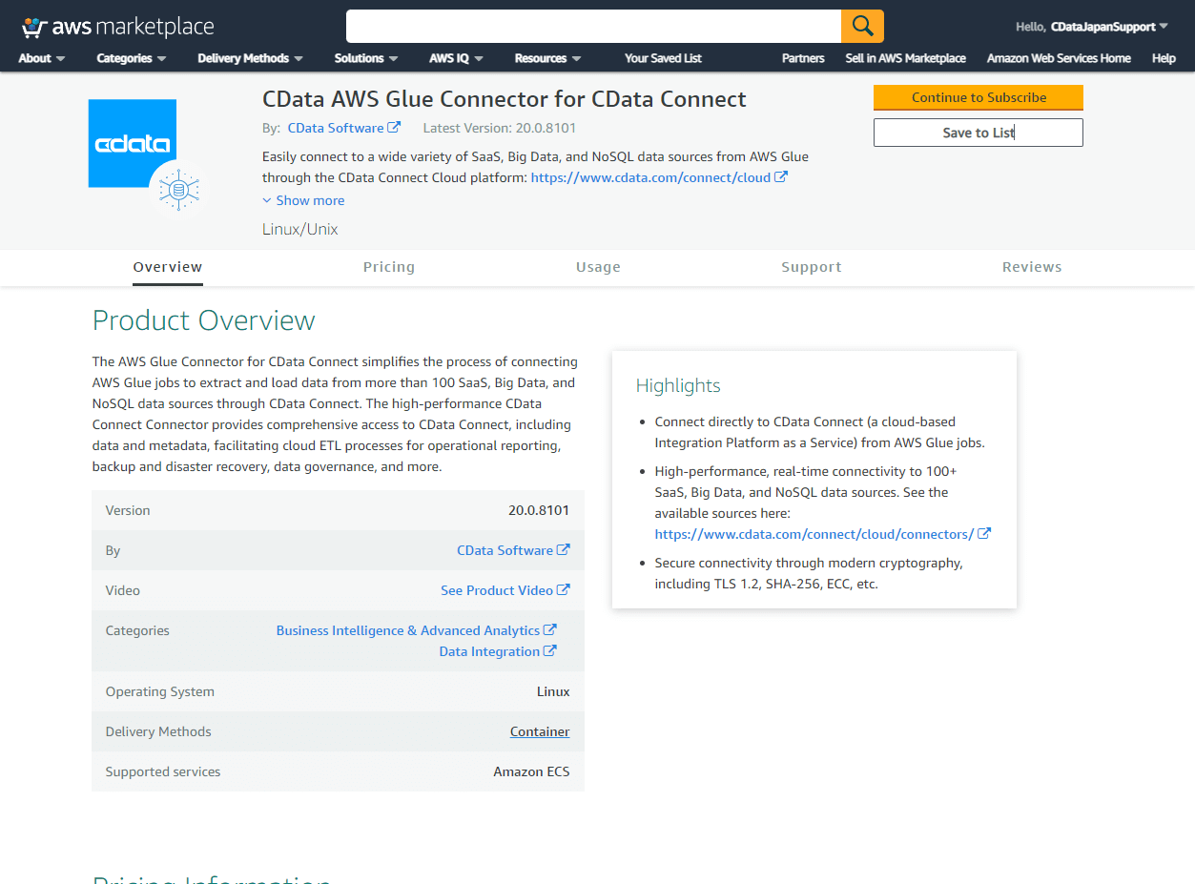Open the Container delivery method link
1195x884 pixels.
tap(539, 730)
